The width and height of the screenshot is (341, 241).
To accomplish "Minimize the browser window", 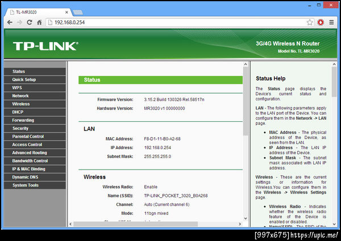I will pos(310,5).
